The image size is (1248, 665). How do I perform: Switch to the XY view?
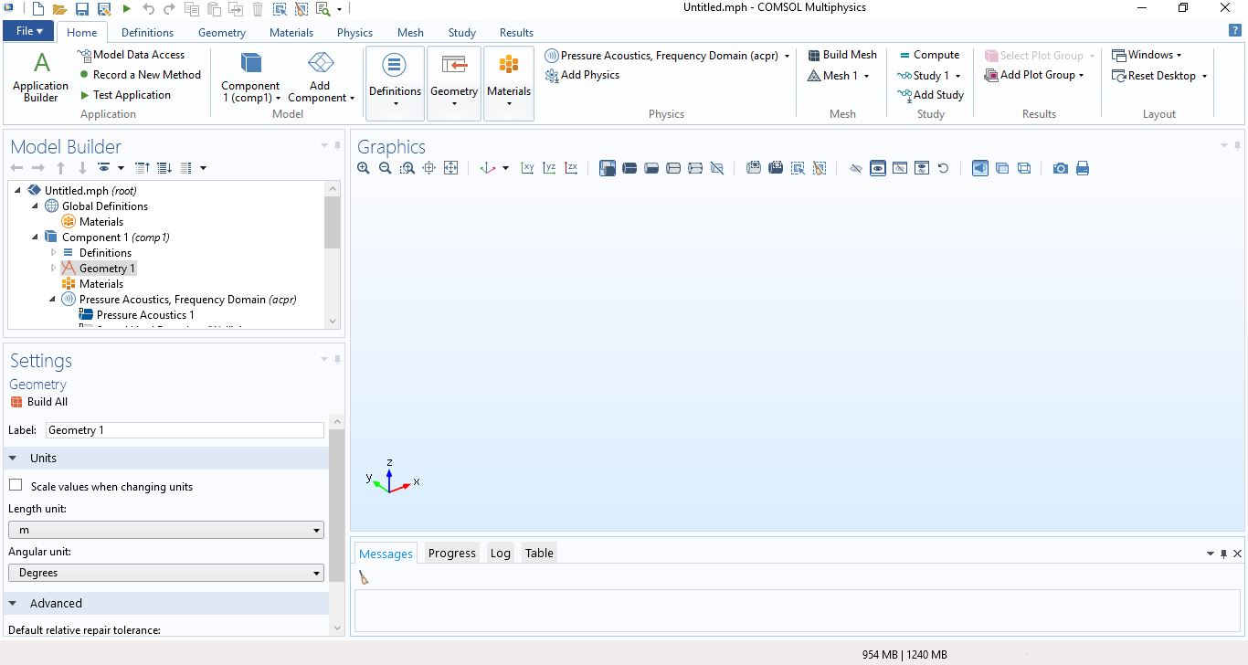point(527,168)
